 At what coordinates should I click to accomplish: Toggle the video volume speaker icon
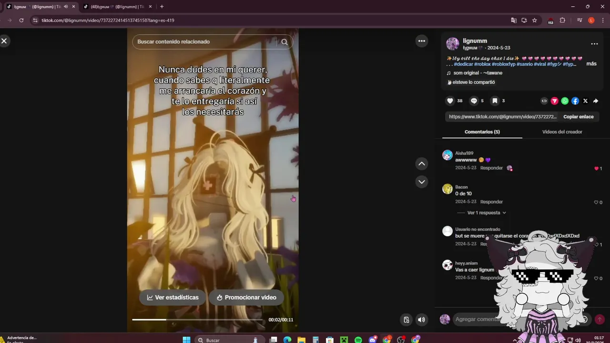pyautogui.click(x=421, y=320)
